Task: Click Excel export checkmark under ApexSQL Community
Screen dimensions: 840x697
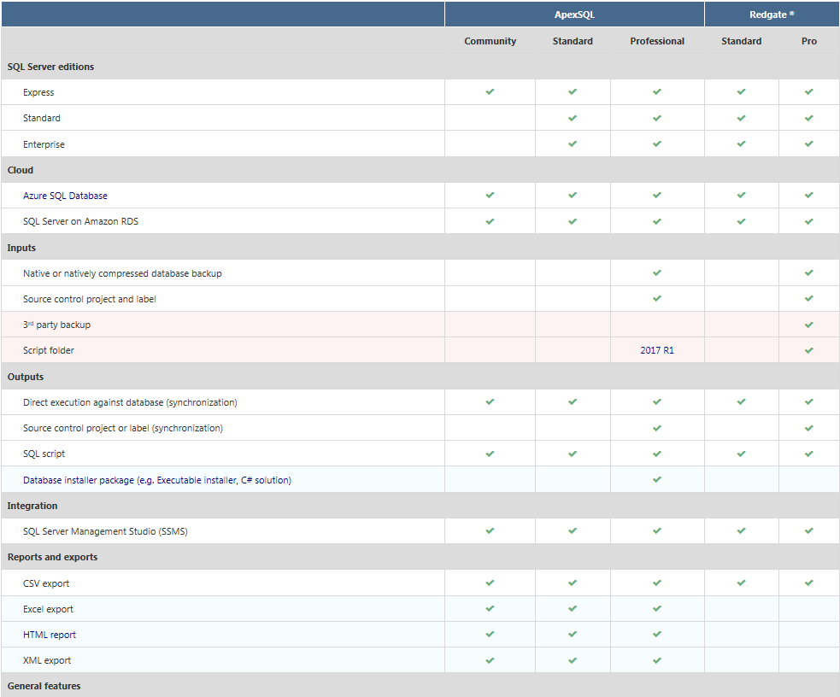Action: 490,608
